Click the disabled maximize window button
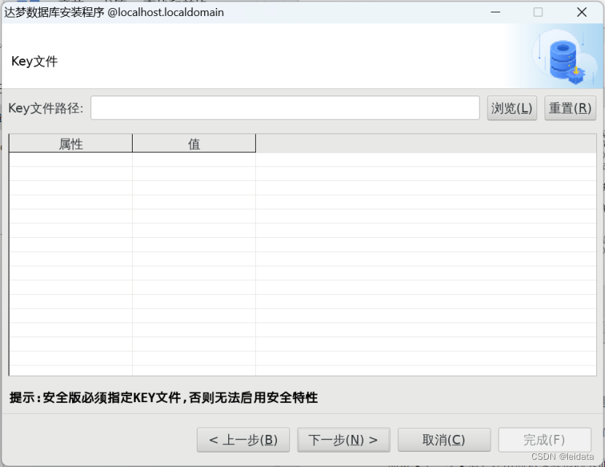Screen dimensions: 605x467 click(x=538, y=12)
